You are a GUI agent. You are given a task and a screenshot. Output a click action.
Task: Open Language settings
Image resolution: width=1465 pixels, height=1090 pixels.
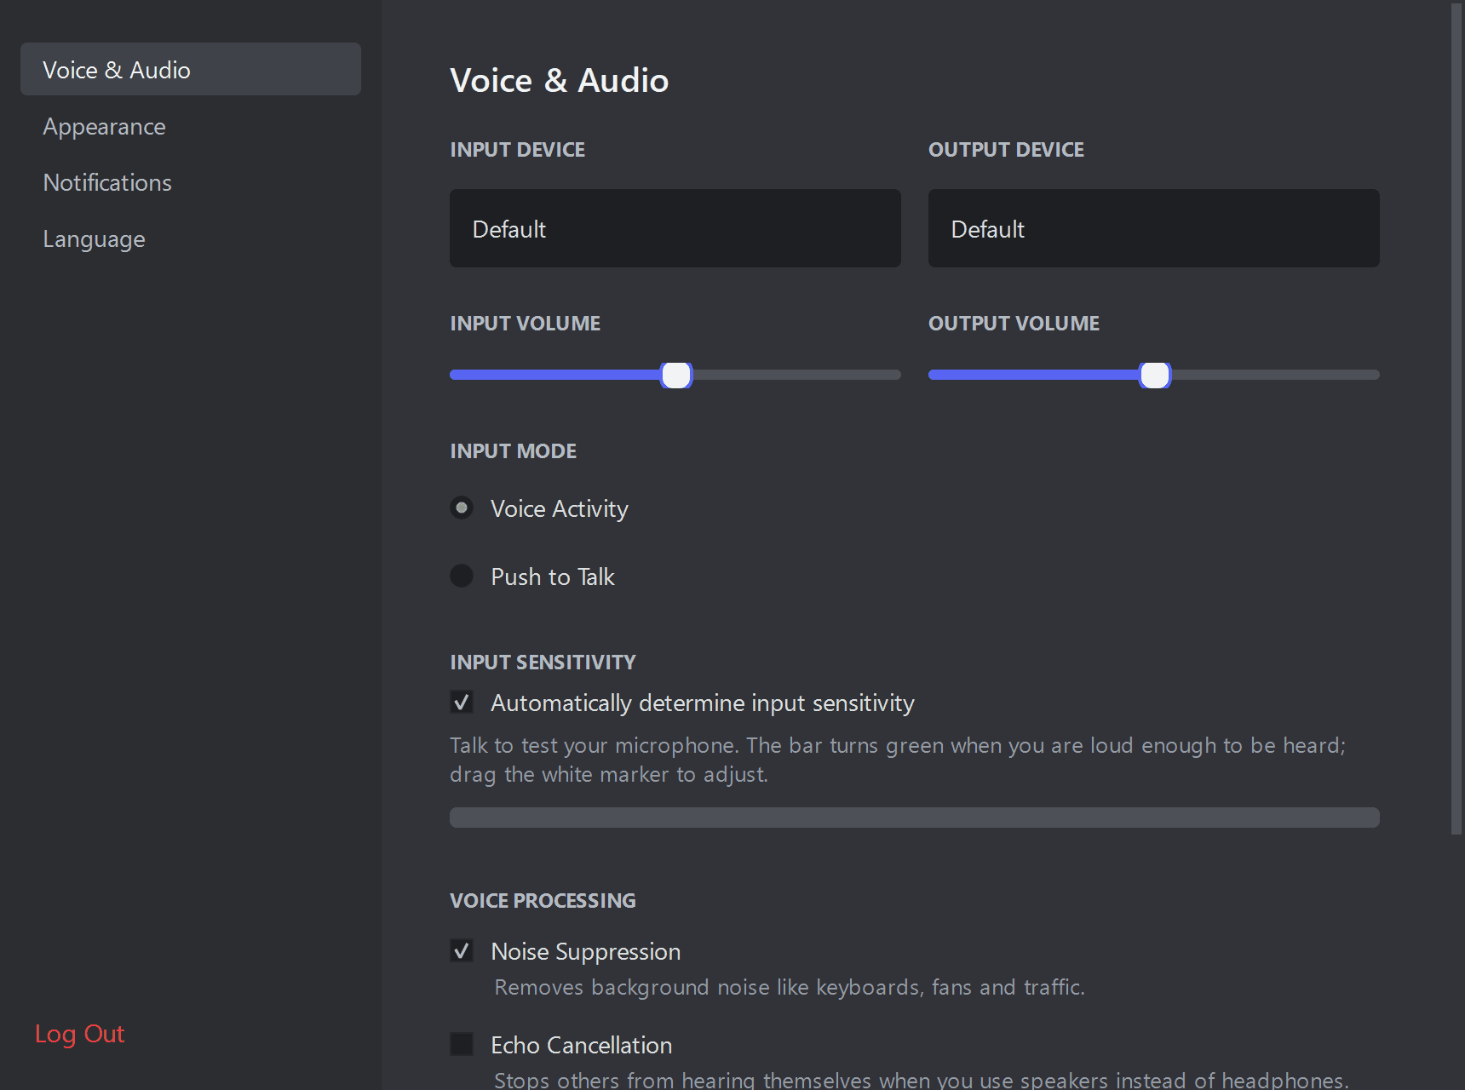tap(94, 239)
